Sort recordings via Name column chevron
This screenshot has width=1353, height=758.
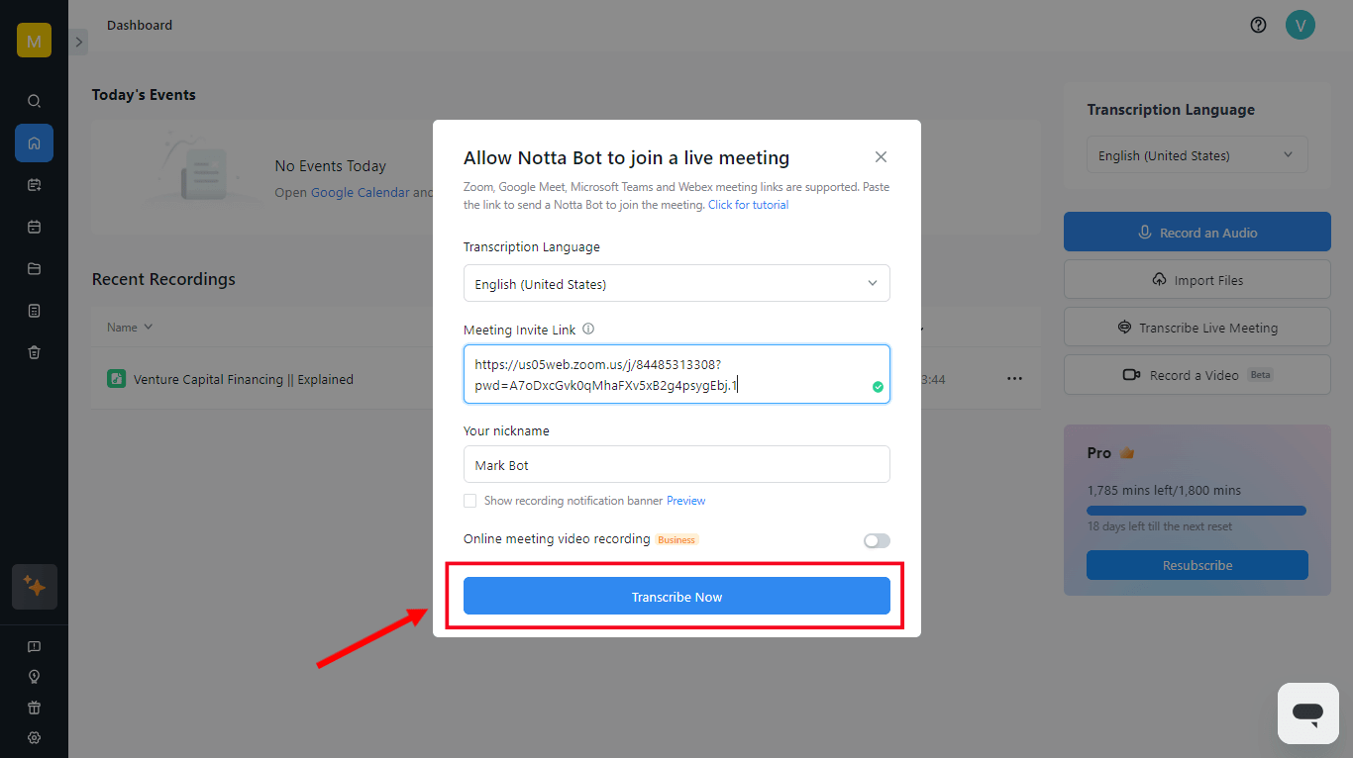[x=149, y=327]
